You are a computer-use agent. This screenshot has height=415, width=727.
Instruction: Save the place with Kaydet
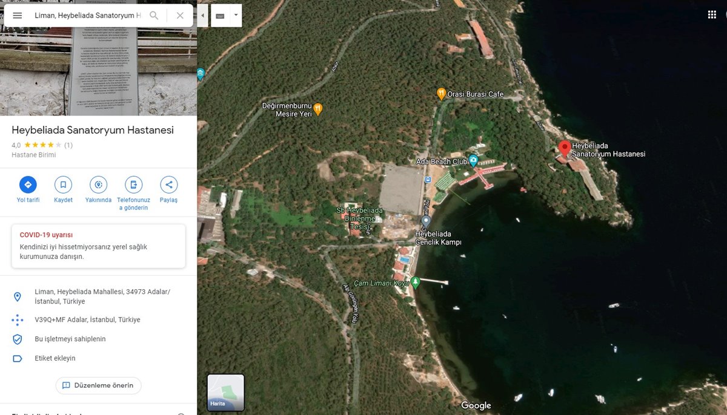coord(63,185)
